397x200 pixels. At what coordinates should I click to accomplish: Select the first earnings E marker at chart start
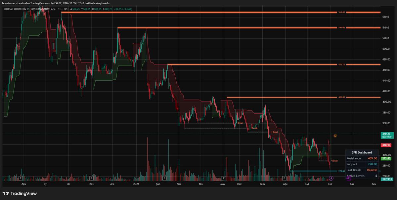click(21, 178)
